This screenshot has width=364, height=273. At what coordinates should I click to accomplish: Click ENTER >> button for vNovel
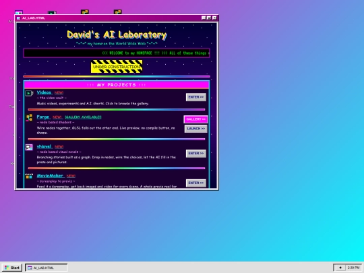point(196,154)
